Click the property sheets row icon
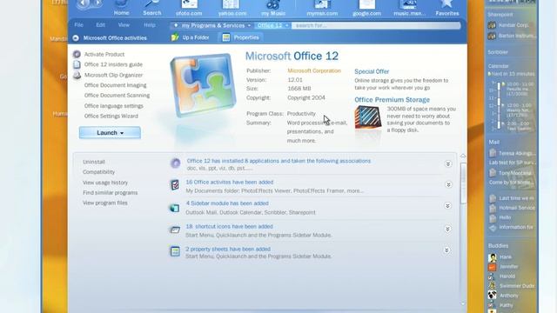Screen dimensions: 557x313 (175, 251)
